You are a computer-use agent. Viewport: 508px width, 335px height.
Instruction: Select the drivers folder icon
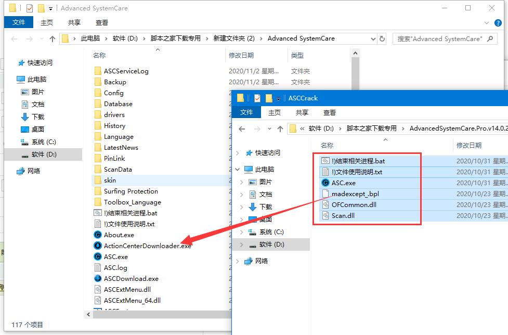coord(98,114)
